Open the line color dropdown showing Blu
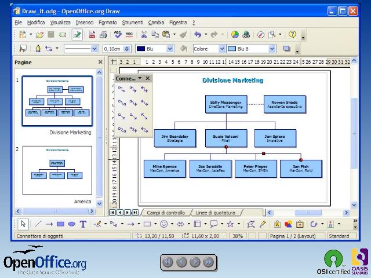Image resolution: width=371 pixels, height=278 pixels. 155,49
